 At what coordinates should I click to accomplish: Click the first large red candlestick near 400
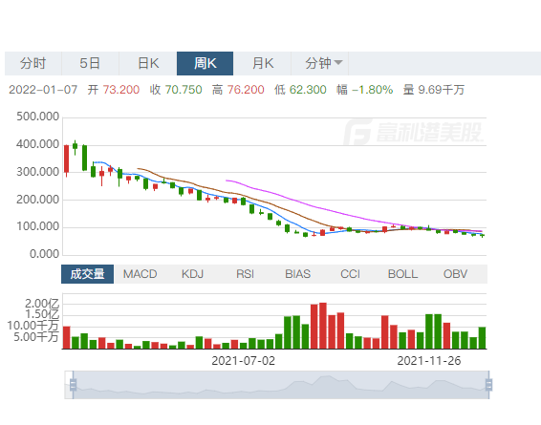67,159
